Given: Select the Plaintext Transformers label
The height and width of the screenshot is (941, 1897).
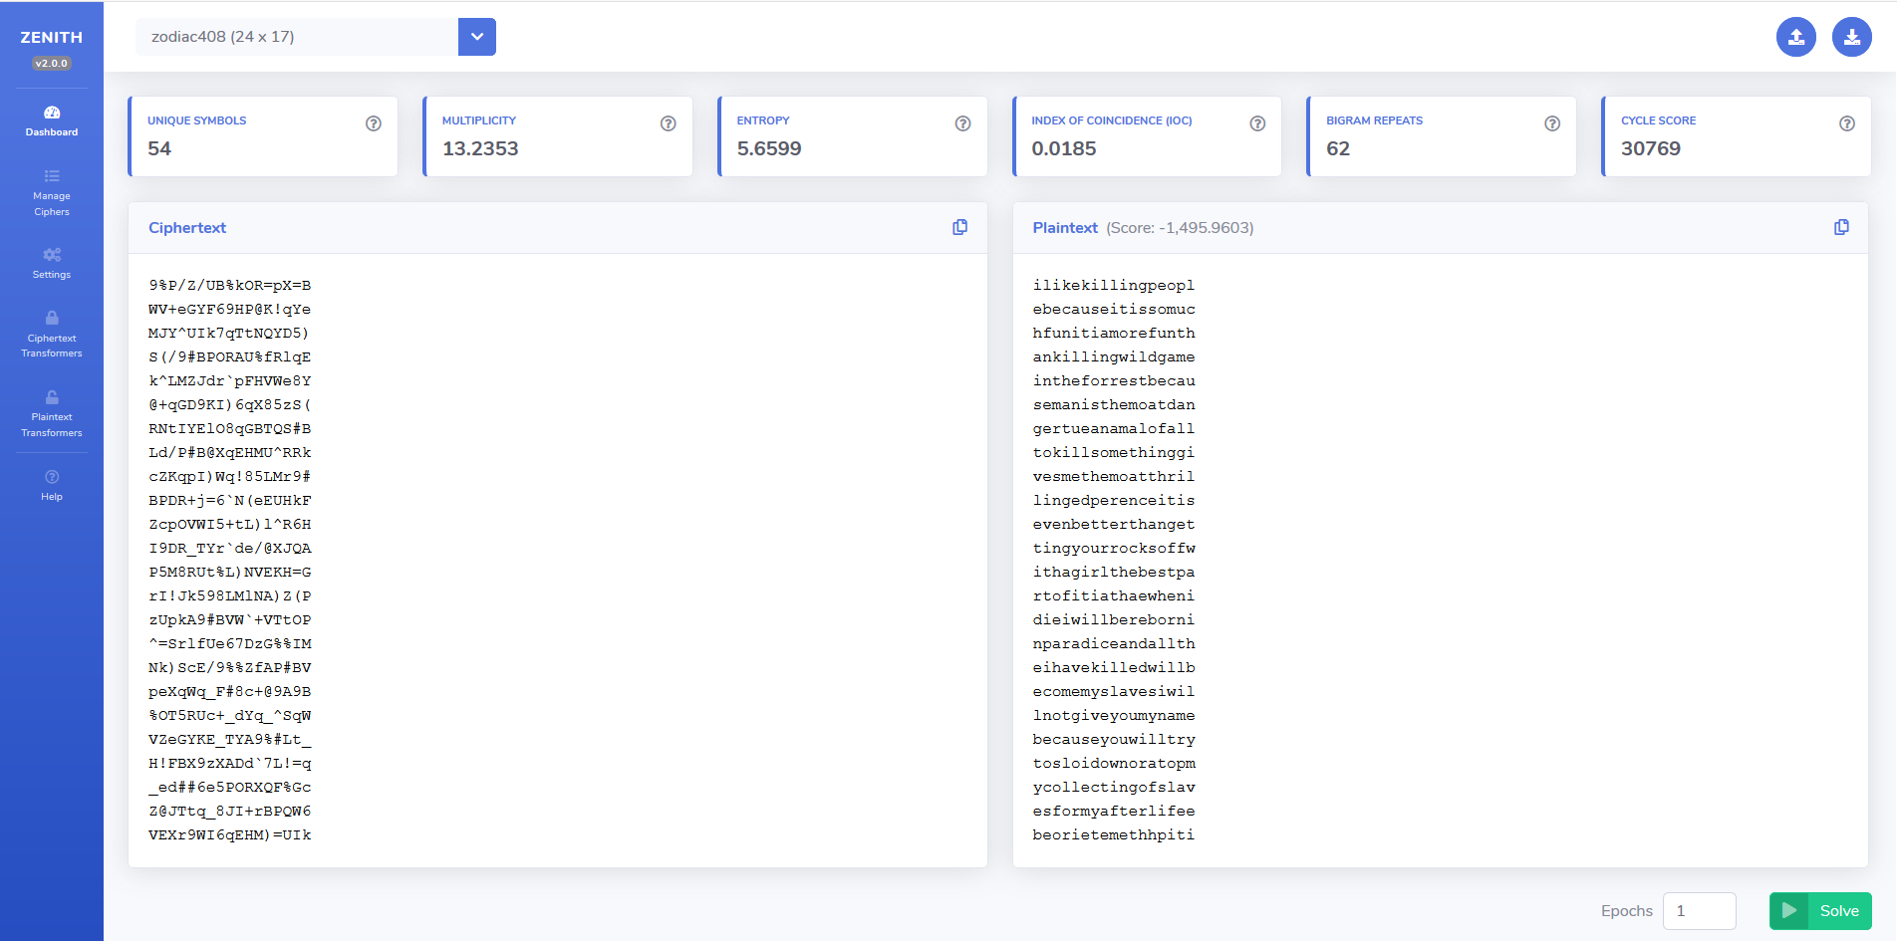Looking at the screenshot, I should pos(52,425).
